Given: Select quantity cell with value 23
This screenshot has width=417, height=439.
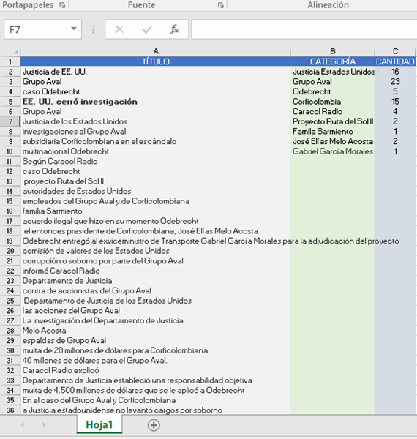Looking at the screenshot, I should point(395,82).
